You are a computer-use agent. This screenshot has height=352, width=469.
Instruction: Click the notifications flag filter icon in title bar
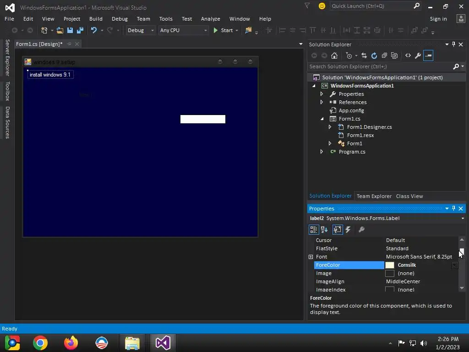point(307,5)
